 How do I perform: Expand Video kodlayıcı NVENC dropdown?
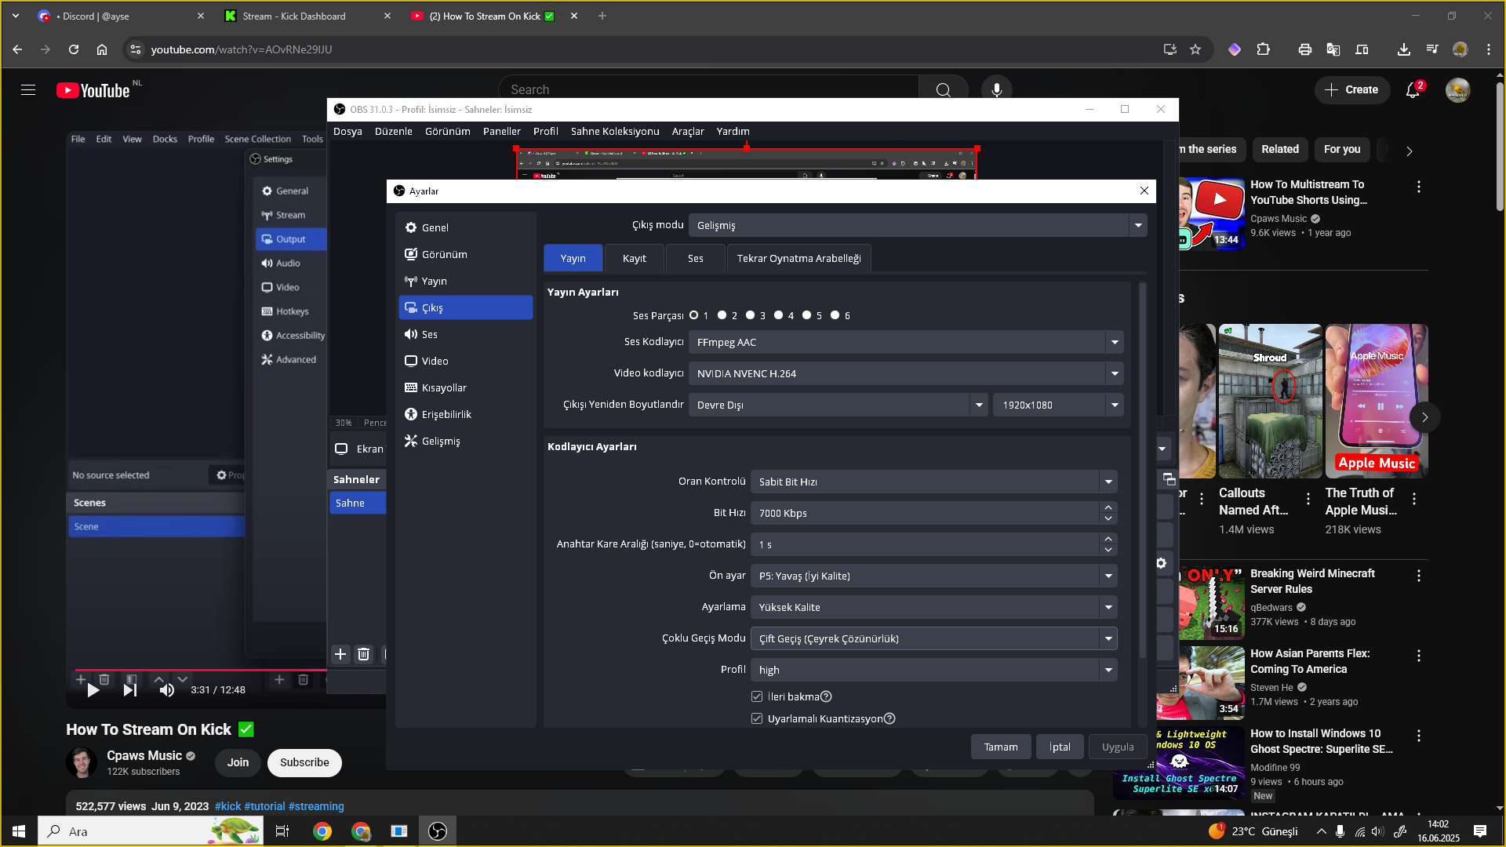click(x=1115, y=373)
